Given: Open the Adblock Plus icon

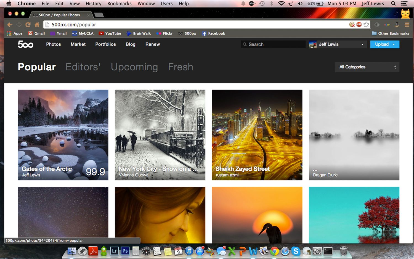Looking at the screenshot, I should [359, 25].
